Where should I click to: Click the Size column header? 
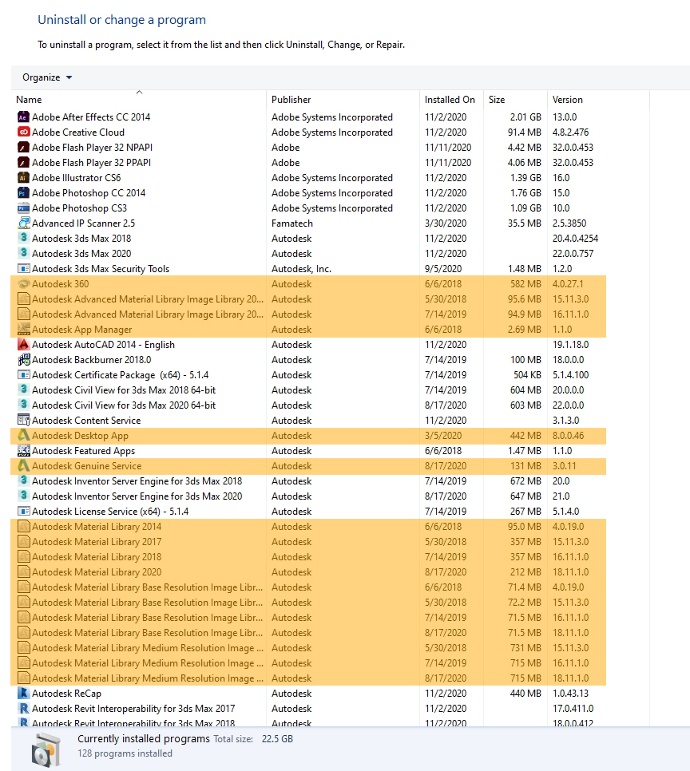tap(497, 100)
